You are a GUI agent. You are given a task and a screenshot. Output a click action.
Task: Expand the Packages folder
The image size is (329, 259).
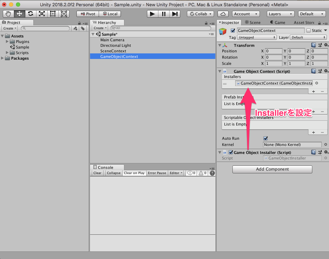click(x=2, y=58)
